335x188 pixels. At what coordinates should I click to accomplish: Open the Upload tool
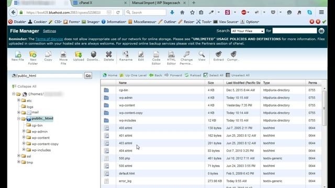pyautogui.click(x=79, y=56)
